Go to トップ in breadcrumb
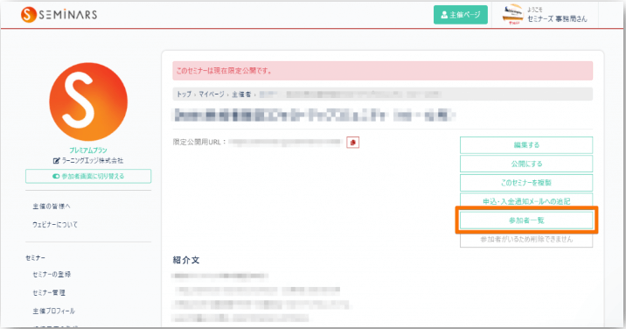The width and height of the screenshot is (626, 329). (184, 94)
